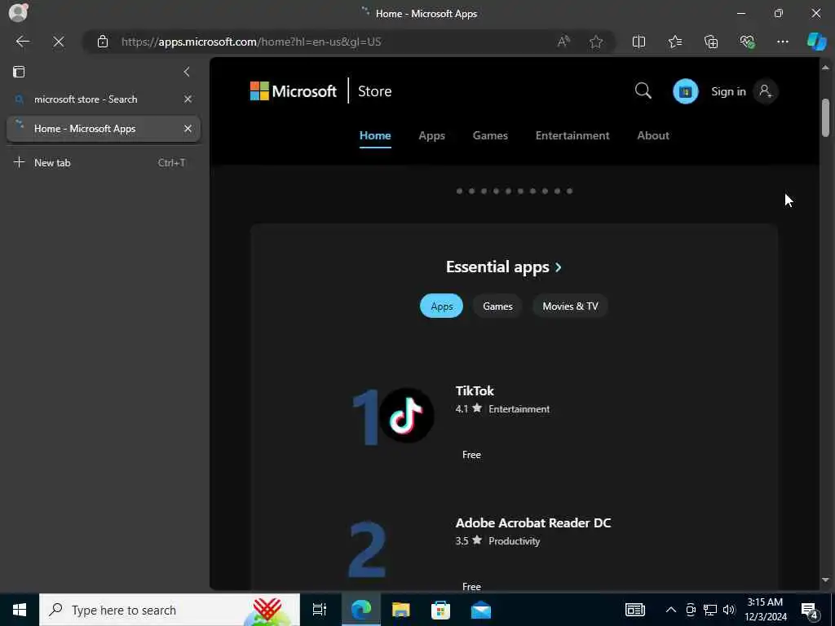This screenshot has width=835, height=626.
Task: Open the taskbar clock and date
Action: (765, 610)
